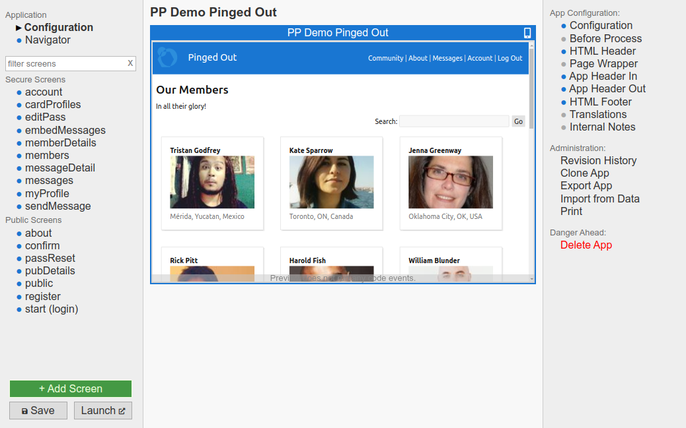Image resolution: width=686 pixels, height=428 pixels.
Task: Click Export App under Administration
Action: [586, 186]
